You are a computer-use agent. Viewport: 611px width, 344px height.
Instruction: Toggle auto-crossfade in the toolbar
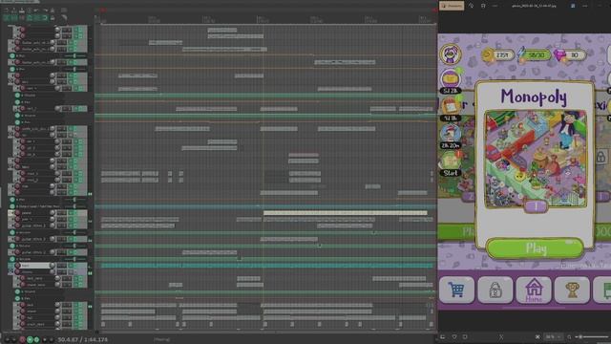(x=6, y=18)
